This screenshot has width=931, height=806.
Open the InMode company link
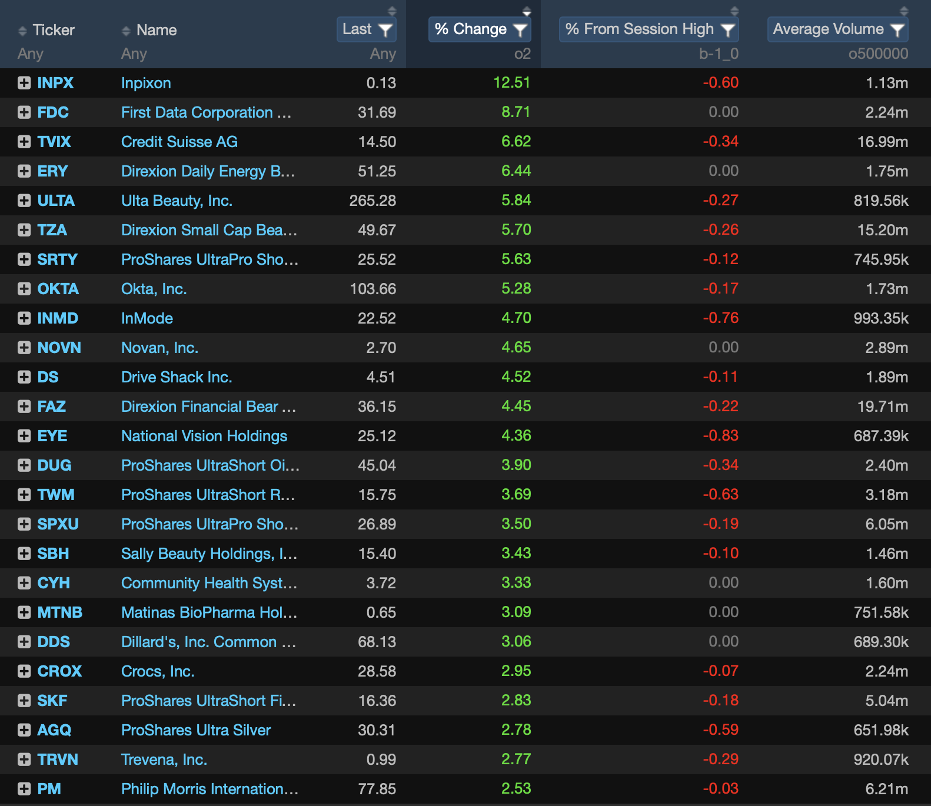coord(147,318)
